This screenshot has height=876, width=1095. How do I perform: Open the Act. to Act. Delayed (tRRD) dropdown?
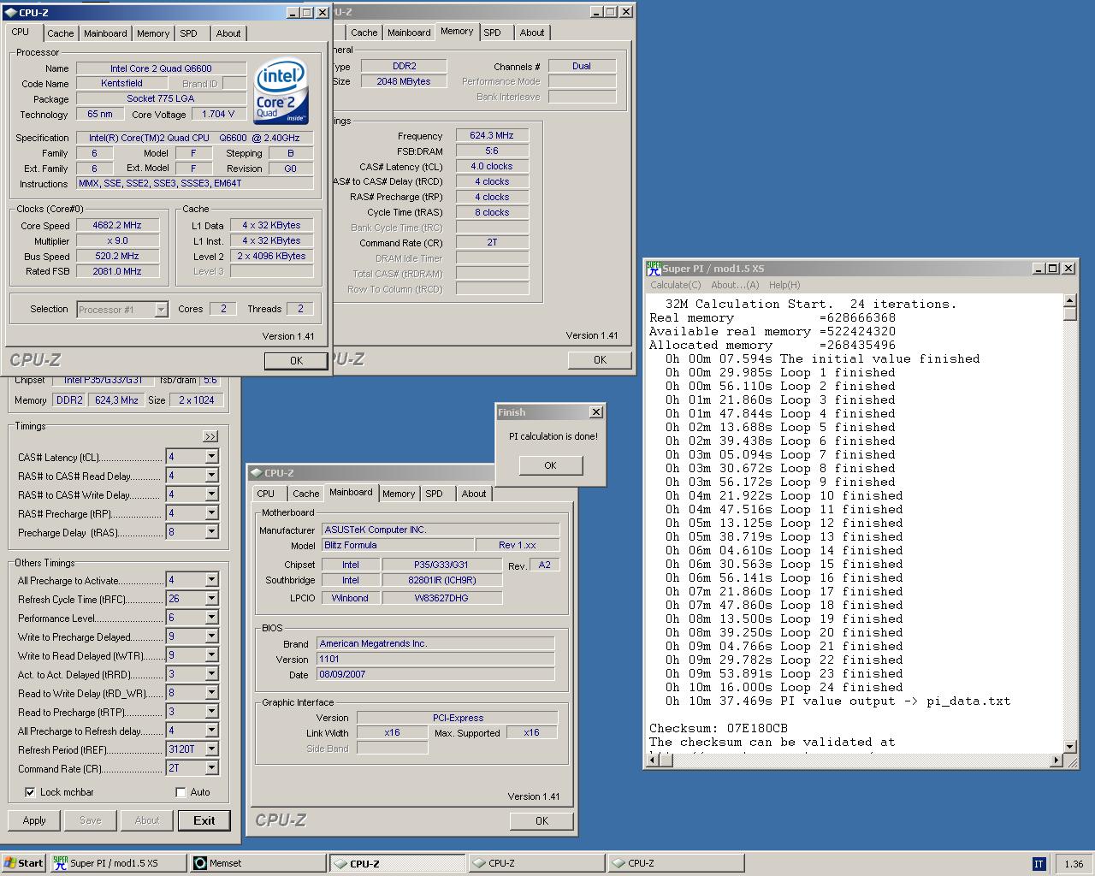point(211,674)
